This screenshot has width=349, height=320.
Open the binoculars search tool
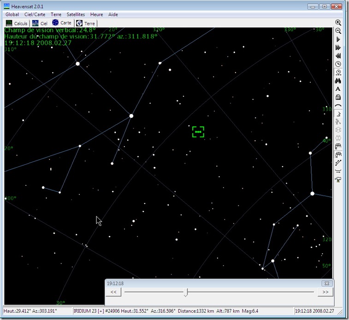pos(338,81)
